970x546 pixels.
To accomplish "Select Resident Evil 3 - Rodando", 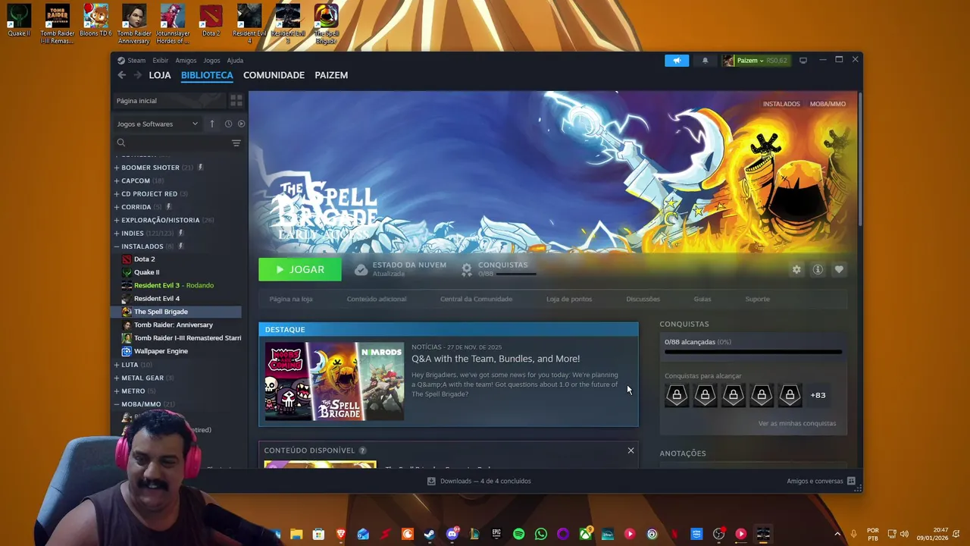I will pyautogui.click(x=174, y=285).
